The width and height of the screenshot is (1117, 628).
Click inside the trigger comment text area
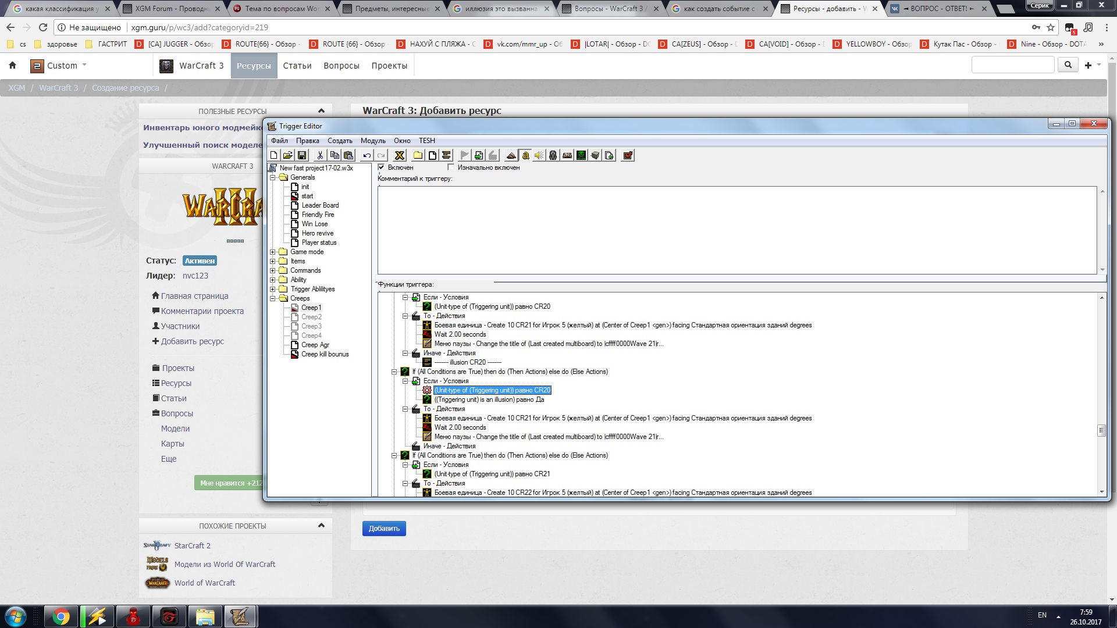click(737, 230)
